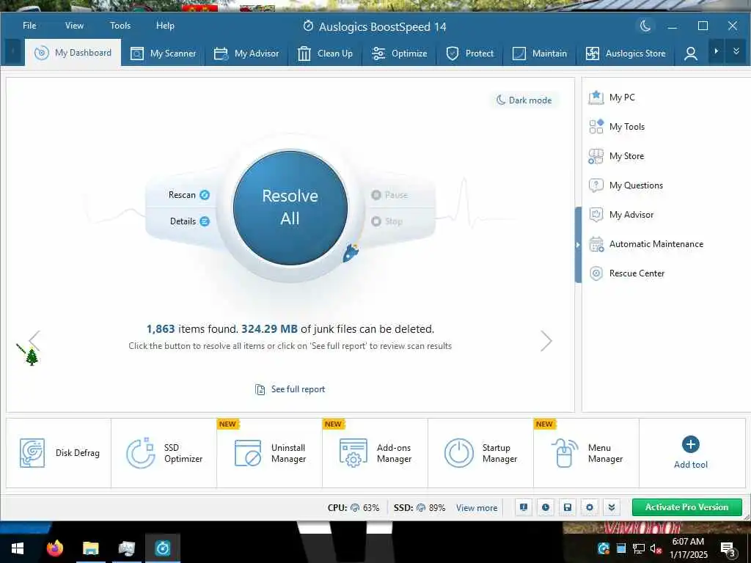Click the Stop control
Viewport: 751px width, 563px height.
tap(387, 221)
